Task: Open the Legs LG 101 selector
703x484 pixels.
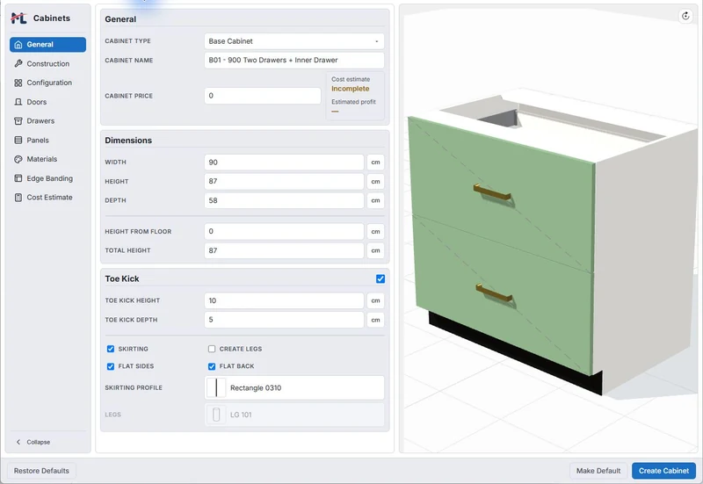Action: point(294,415)
